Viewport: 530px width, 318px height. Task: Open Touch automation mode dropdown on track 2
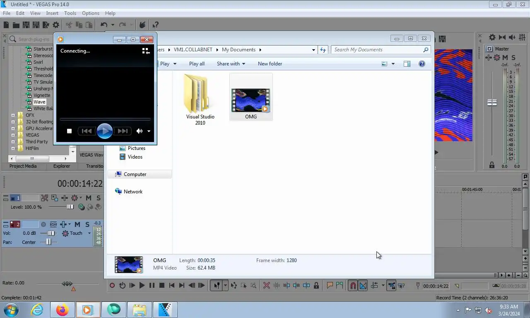[89, 233]
